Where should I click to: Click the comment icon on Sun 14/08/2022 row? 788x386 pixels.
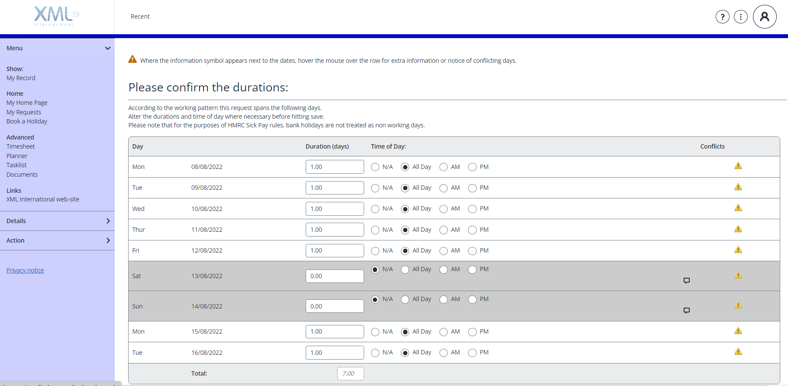(x=687, y=311)
